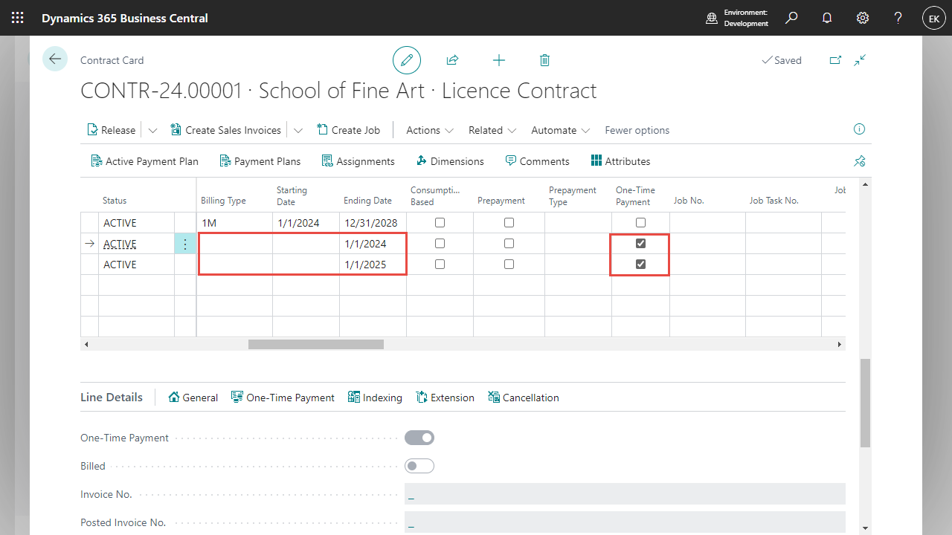Click the pin icon in the action bar
The height and width of the screenshot is (535, 952).
click(x=860, y=161)
